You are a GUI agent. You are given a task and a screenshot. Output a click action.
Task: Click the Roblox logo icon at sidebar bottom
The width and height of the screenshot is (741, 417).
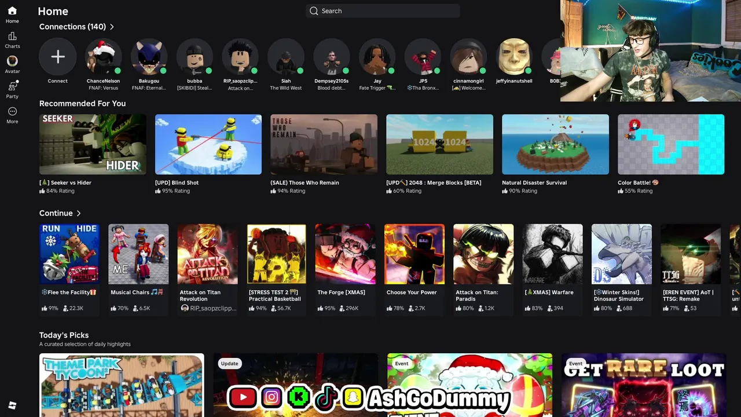pyautogui.click(x=12, y=405)
